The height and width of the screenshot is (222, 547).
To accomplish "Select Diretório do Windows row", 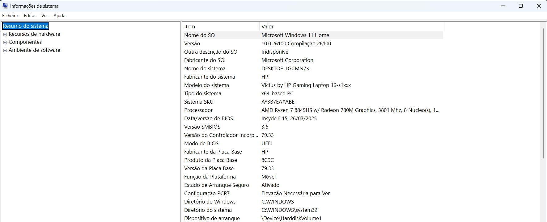I will click(313, 202).
